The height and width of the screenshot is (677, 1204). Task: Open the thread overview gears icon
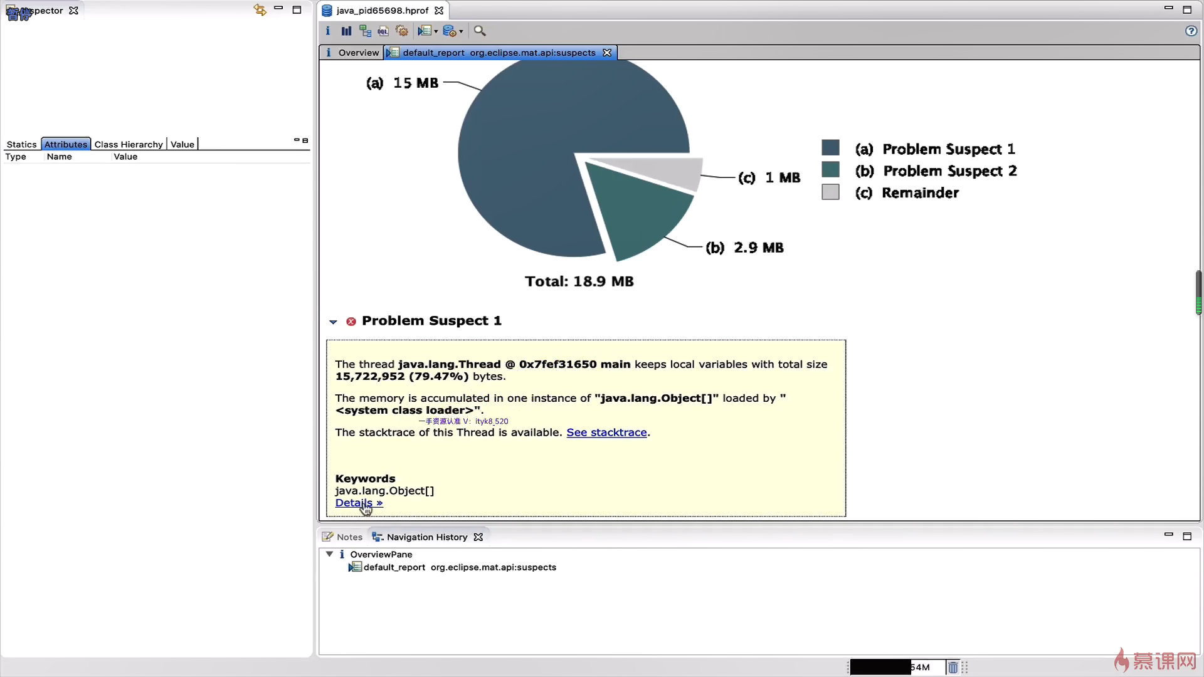click(x=402, y=31)
